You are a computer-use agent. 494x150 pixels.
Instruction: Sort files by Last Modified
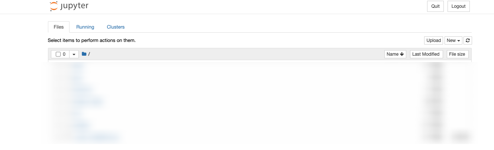(426, 54)
